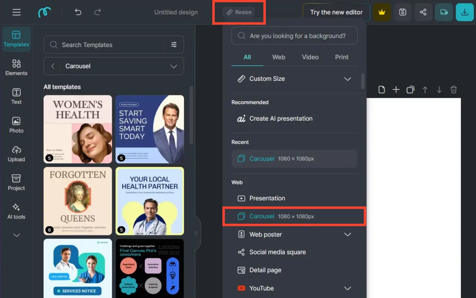
Task: Add a new page with plus icon
Action: tap(396, 90)
